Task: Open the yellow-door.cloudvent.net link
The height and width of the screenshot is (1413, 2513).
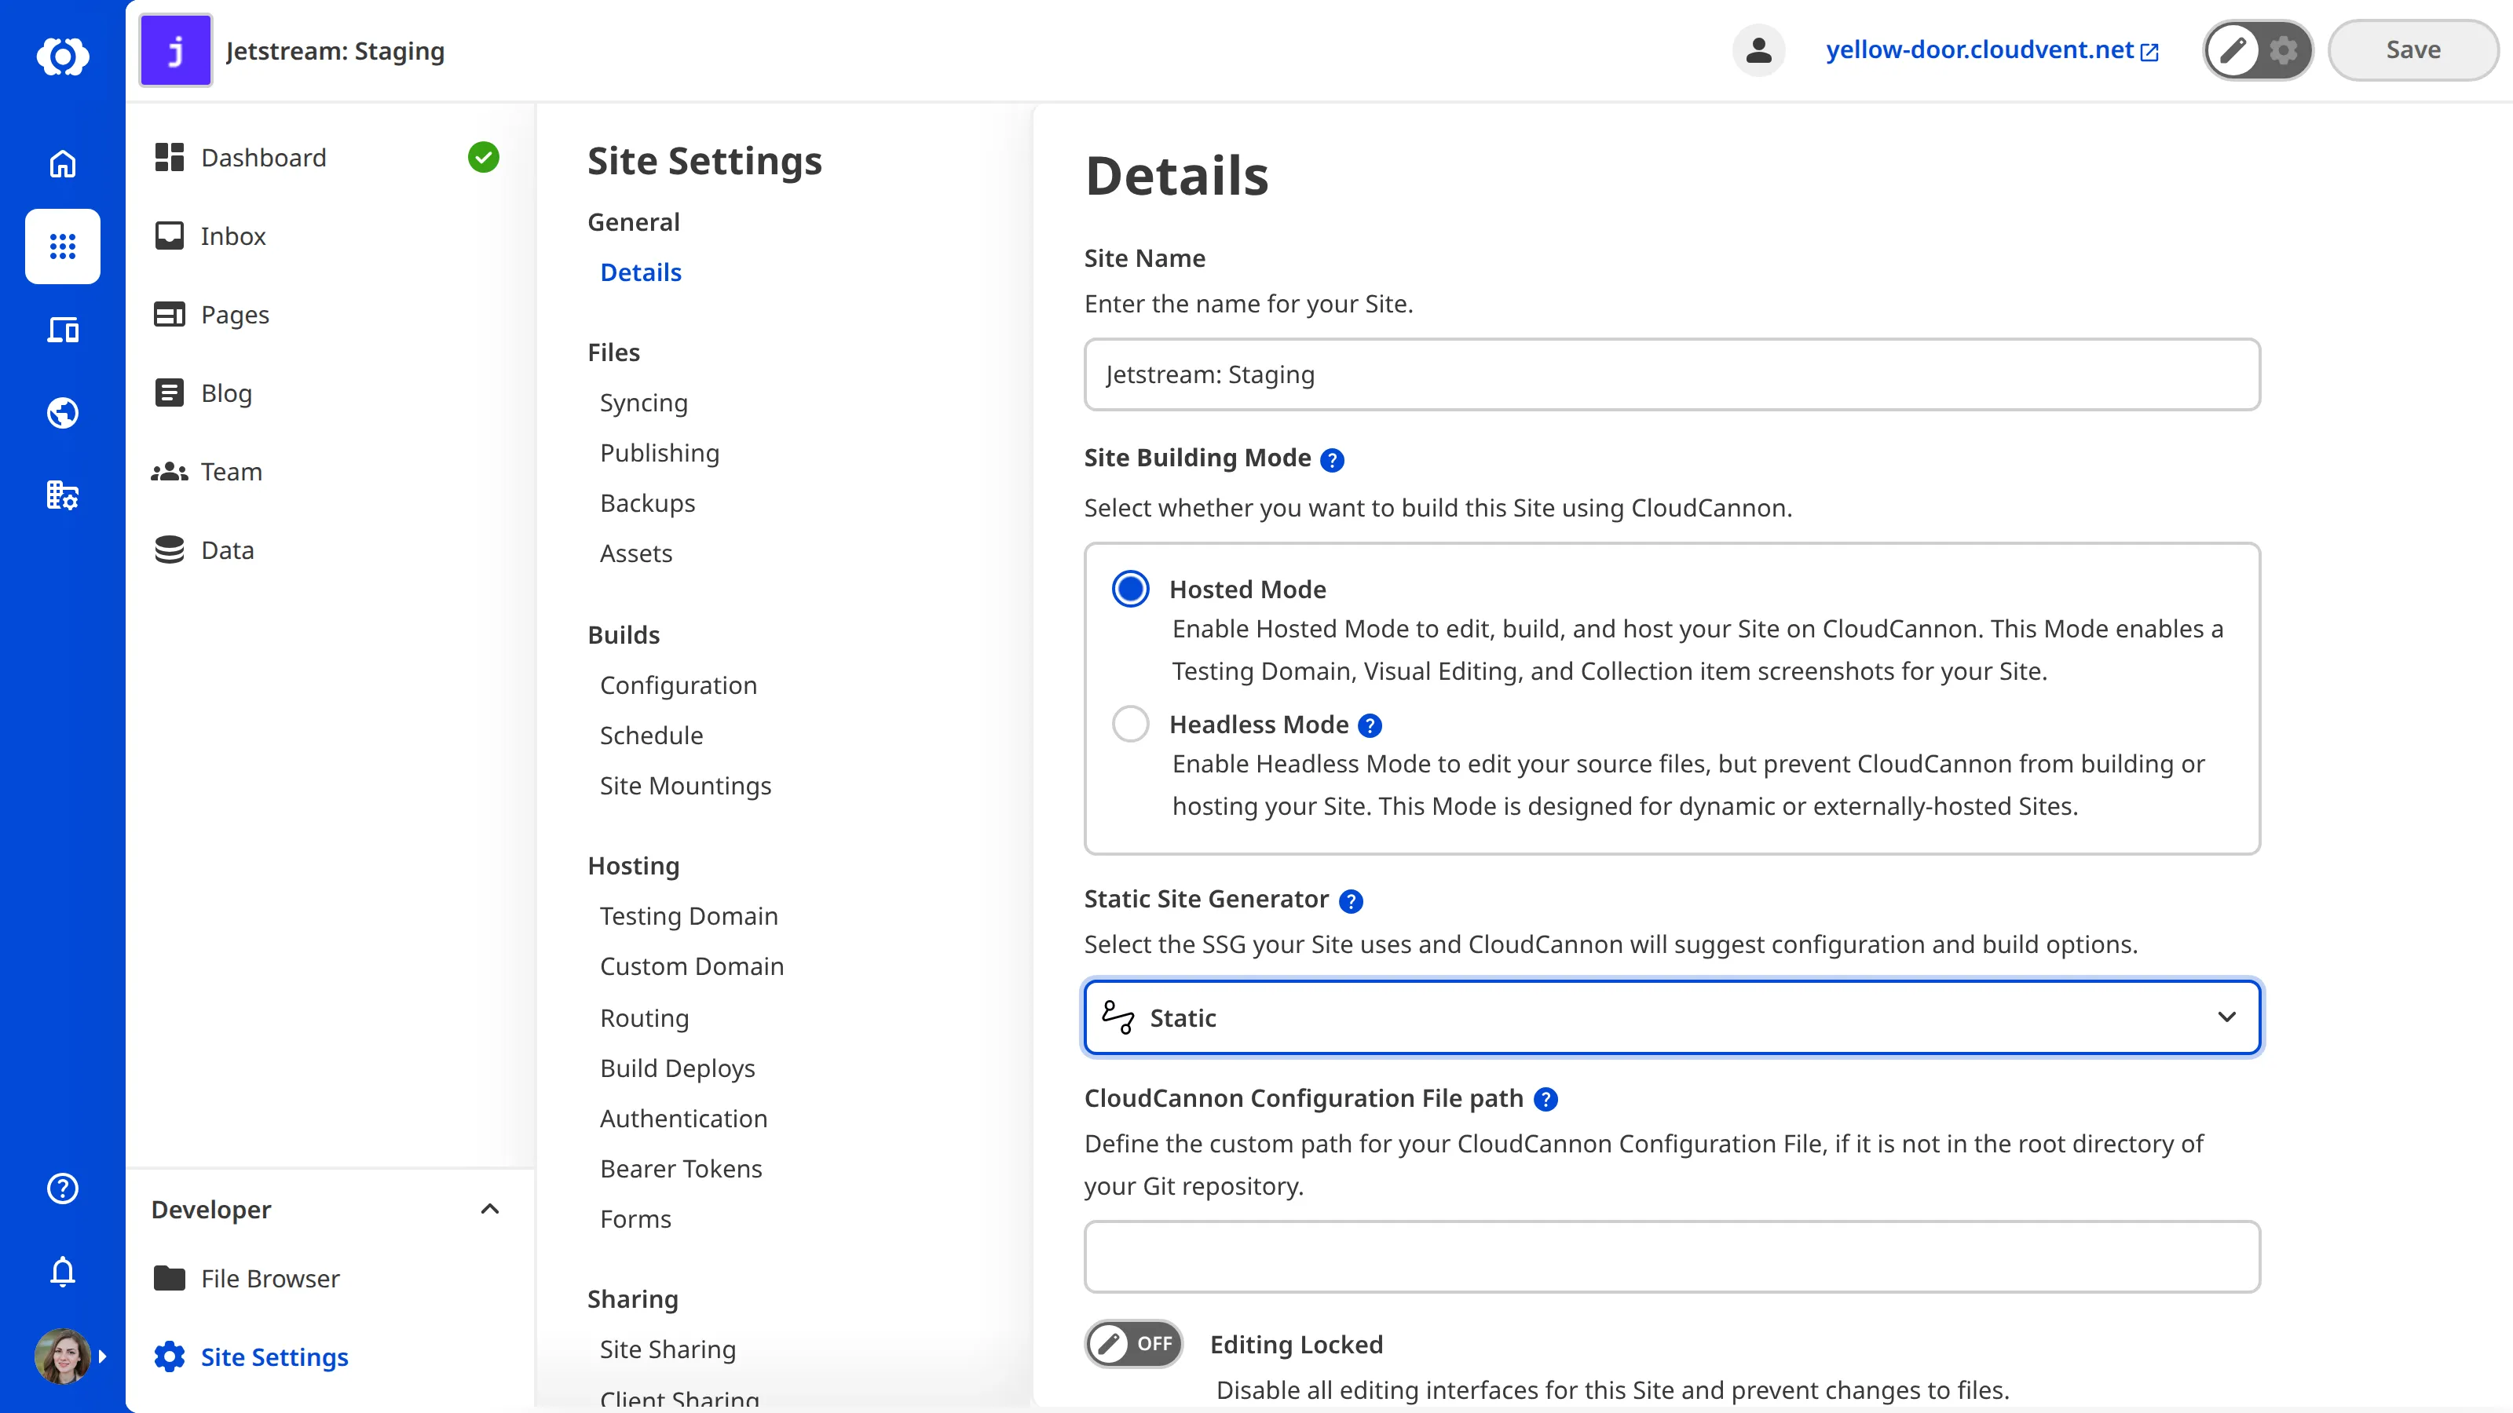Action: coord(1991,49)
